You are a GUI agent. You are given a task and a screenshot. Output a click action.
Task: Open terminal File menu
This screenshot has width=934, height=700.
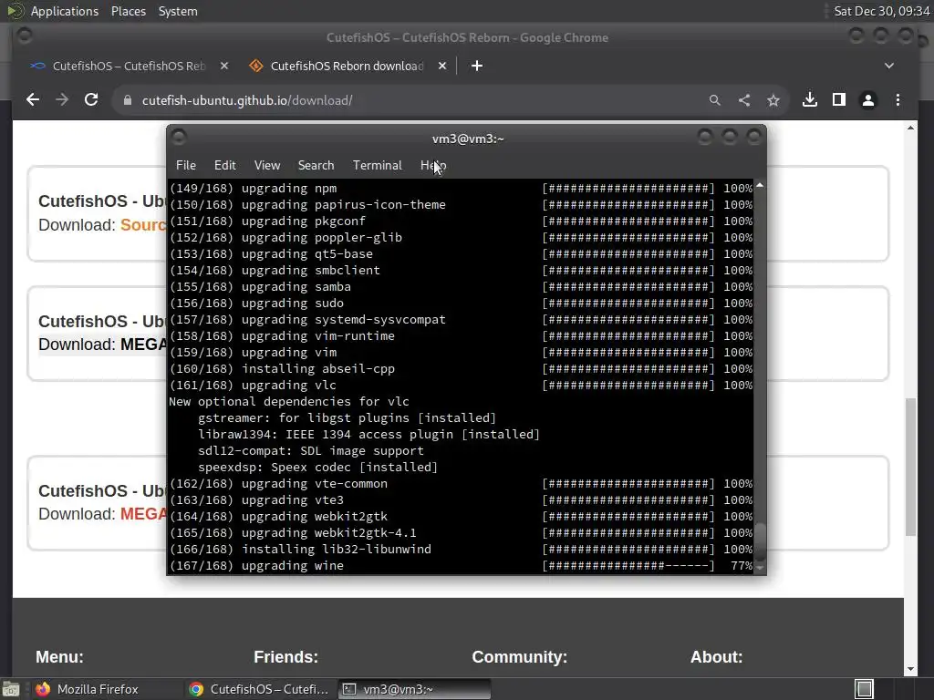click(186, 166)
